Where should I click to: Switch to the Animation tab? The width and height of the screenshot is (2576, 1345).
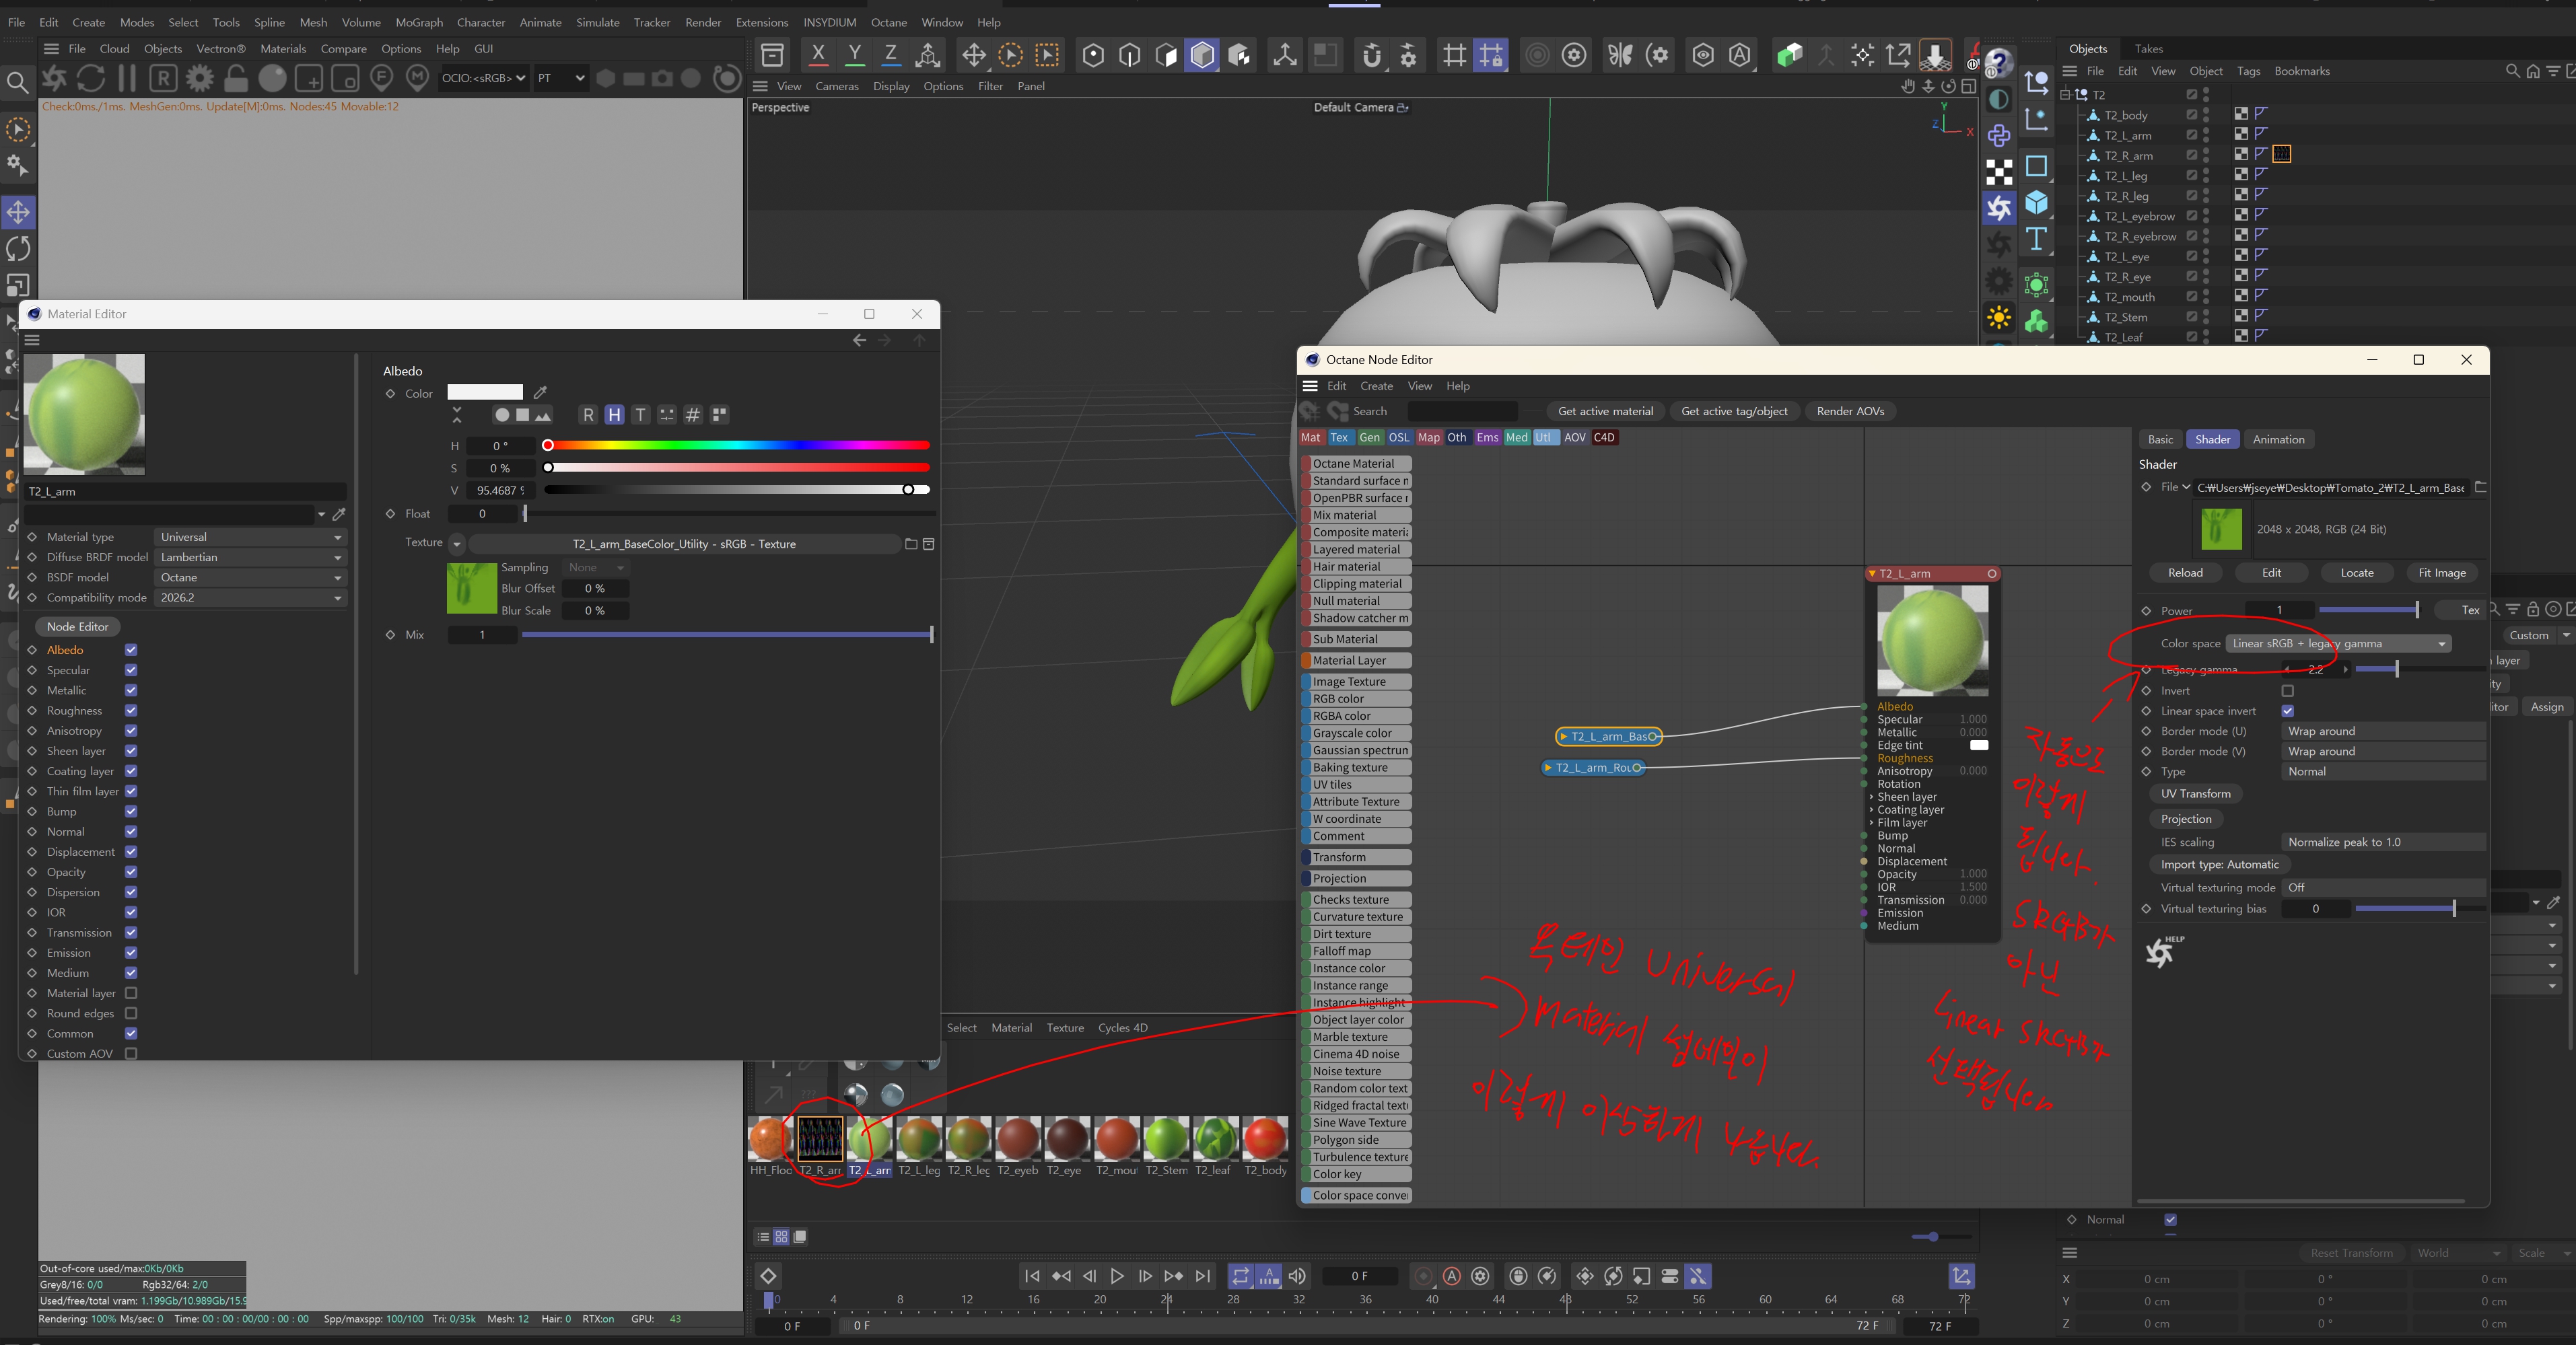coord(2278,439)
